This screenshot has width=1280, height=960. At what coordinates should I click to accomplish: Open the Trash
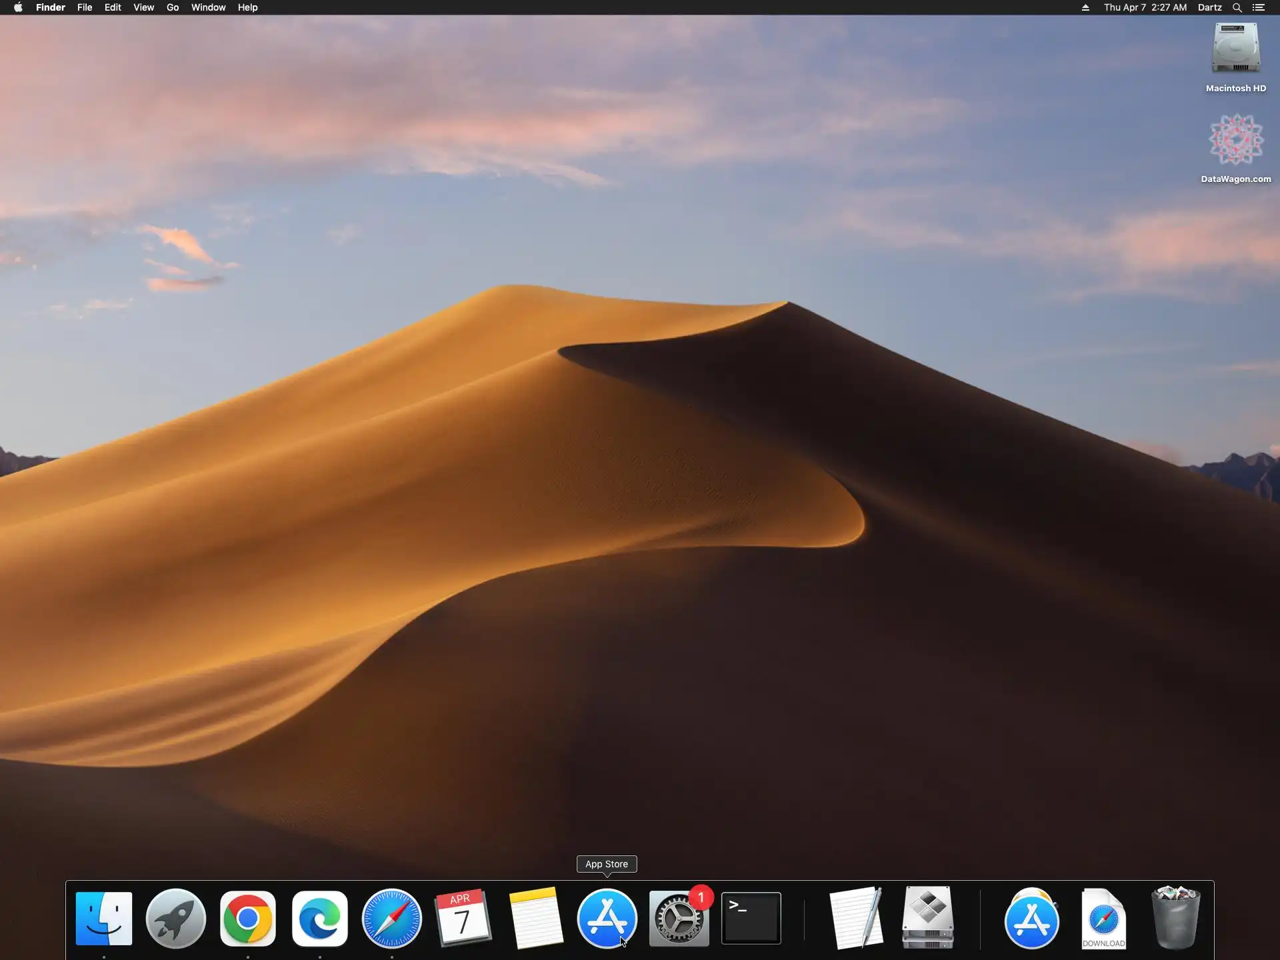click(1176, 919)
